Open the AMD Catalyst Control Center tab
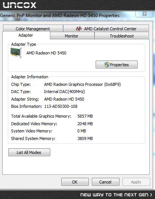Screen dimensions: 155x199 point(106,28)
